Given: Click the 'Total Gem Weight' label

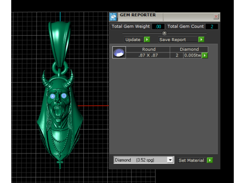Looking at the screenshot, I should tap(131, 26).
